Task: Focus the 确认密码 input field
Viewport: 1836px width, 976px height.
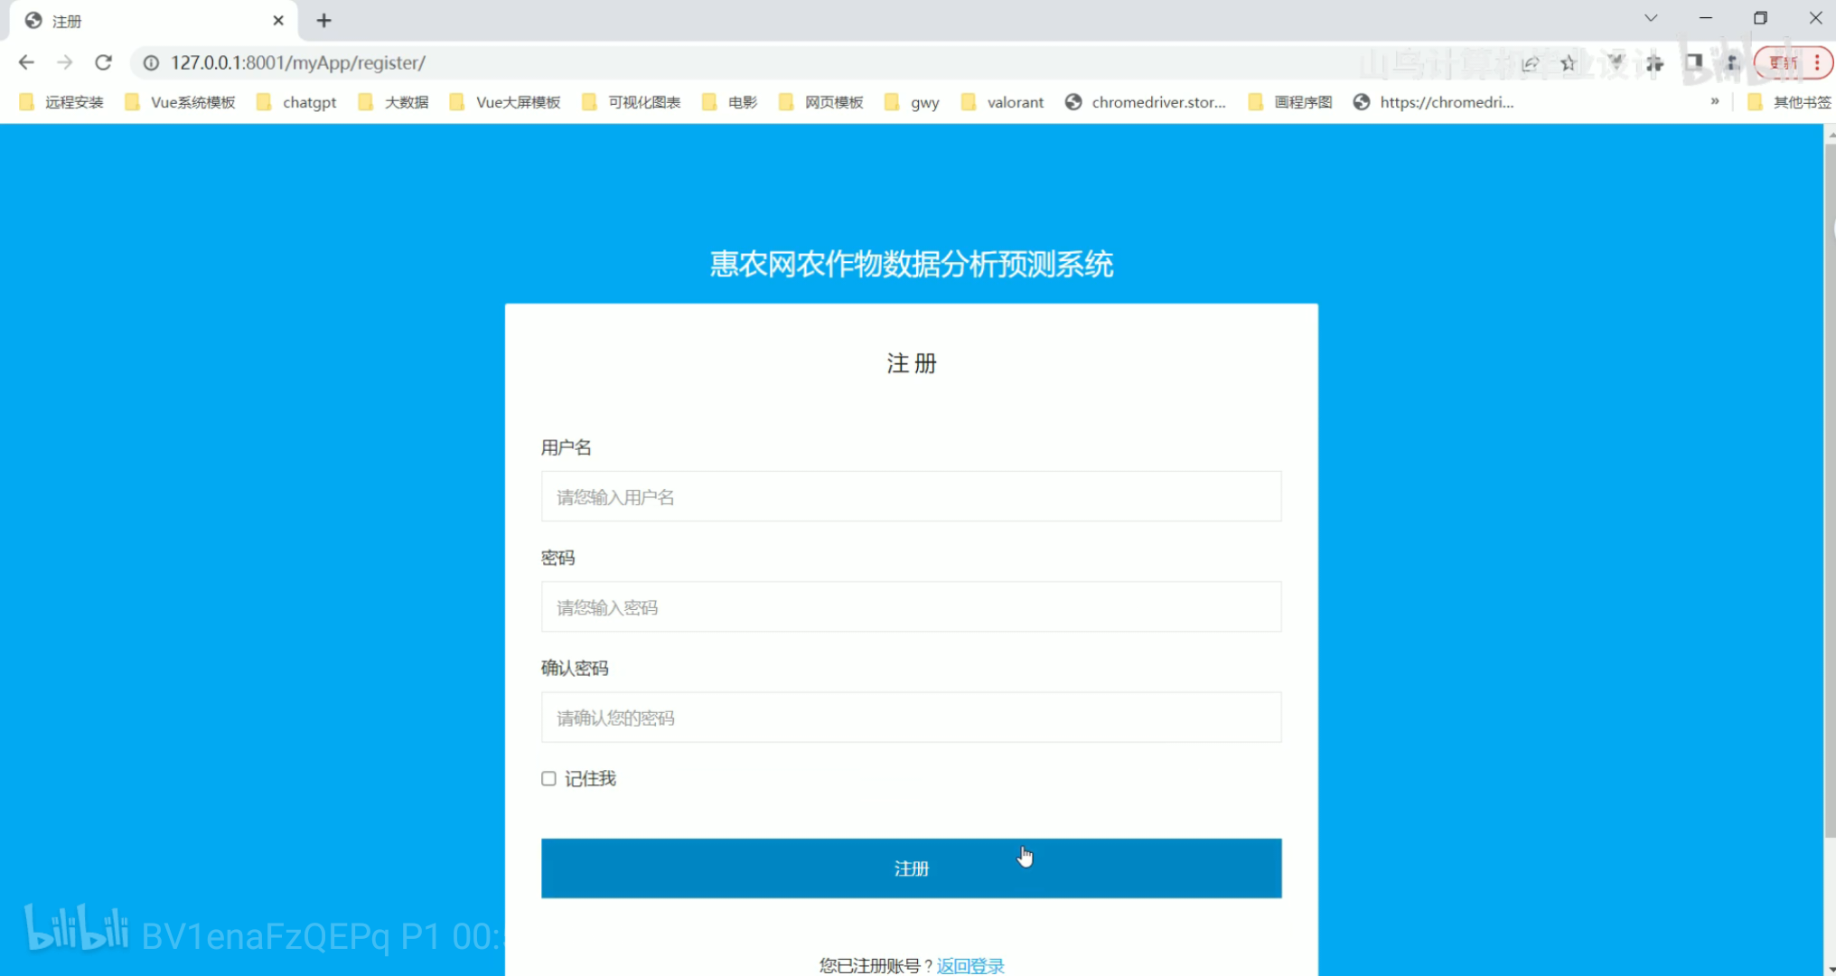Action: click(x=911, y=717)
